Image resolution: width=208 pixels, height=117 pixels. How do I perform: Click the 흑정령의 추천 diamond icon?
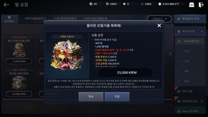click(179, 19)
